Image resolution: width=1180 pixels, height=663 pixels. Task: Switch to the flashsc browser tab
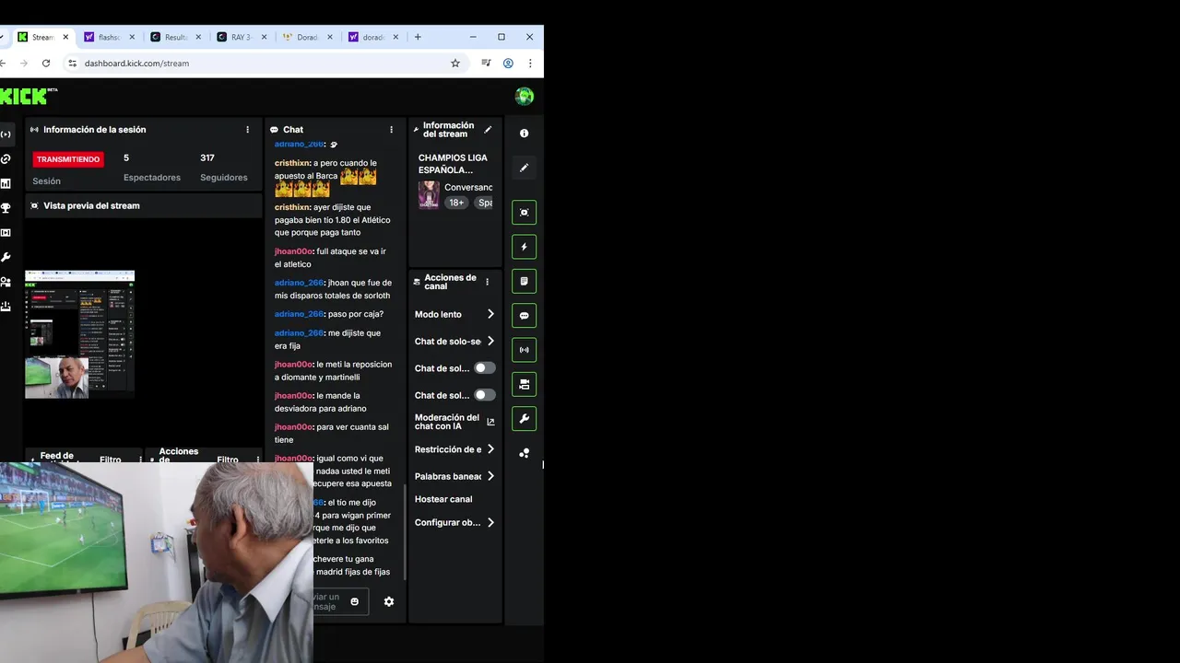(x=109, y=37)
